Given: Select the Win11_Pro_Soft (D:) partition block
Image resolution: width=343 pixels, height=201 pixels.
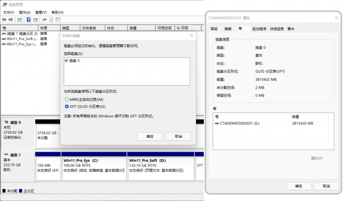Looking at the screenshot, I should 160,168.
